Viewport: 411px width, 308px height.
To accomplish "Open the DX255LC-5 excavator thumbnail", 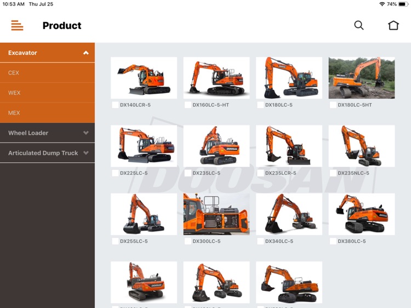I will click(144, 214).
